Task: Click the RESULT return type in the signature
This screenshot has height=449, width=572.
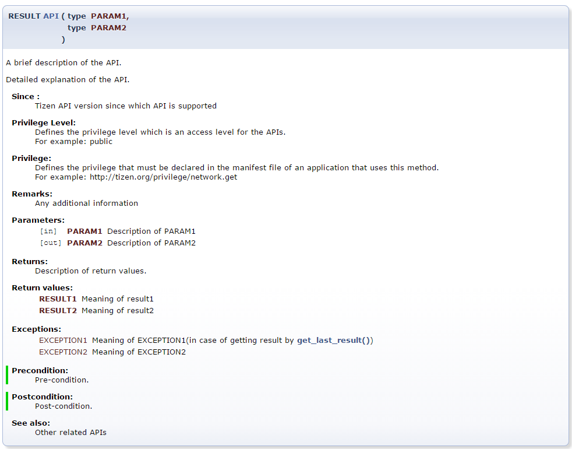Action: 24,16
